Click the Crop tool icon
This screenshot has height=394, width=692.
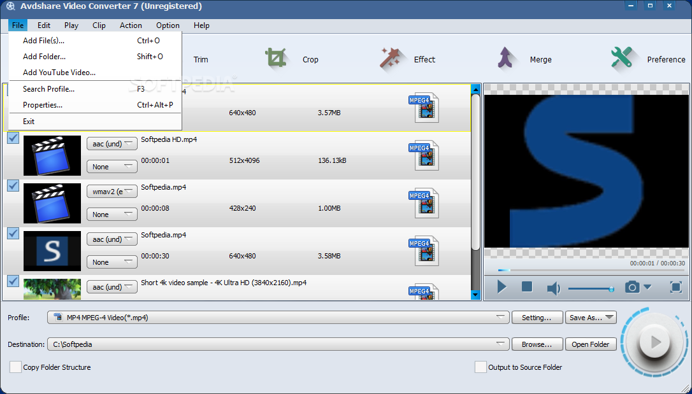(x=278, y=59)
